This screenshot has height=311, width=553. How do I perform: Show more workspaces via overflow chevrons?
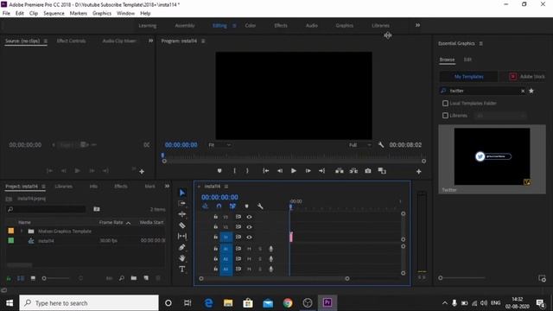click(x=417, y=25)
